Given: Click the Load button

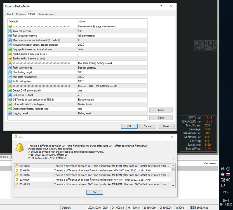Looking at the screenshot, I should [161, 110].
